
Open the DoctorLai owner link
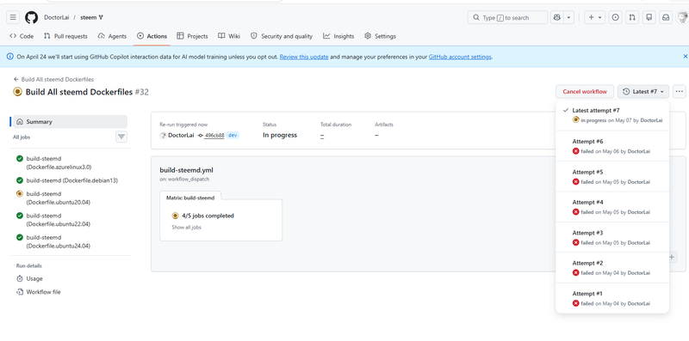56,17
